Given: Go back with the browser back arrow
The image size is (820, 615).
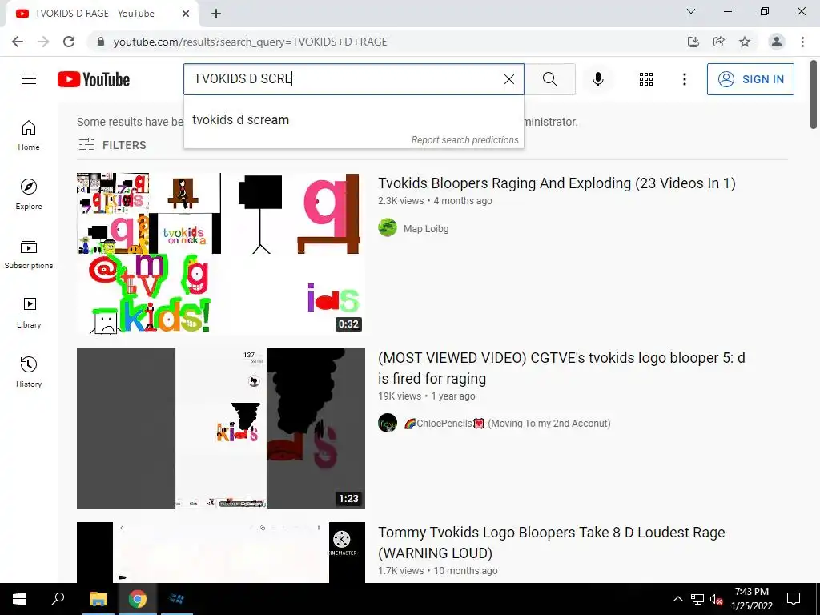Looking at the screenshot, I should click(x=18, y=42).
